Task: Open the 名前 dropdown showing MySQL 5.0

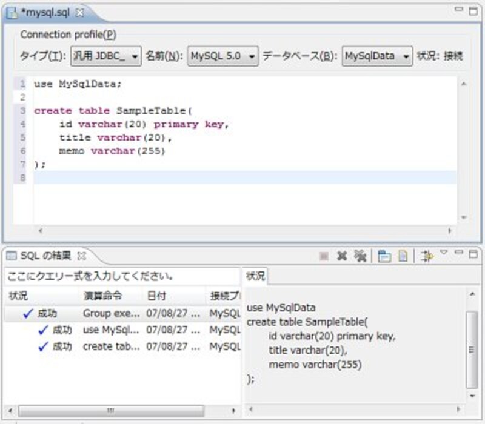Action: pos(222,56)
